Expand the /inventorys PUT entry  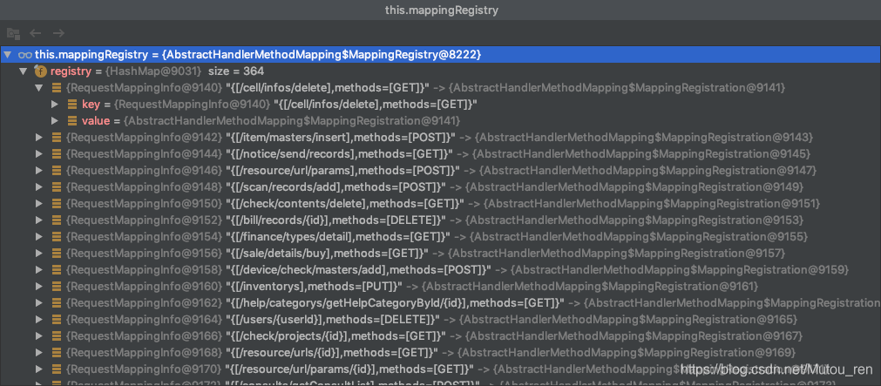coord(38,287)
